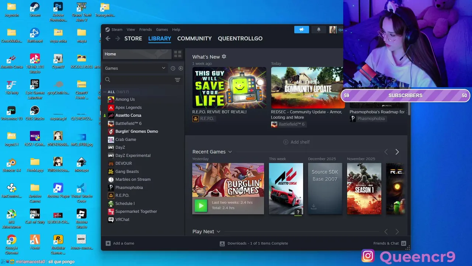
Task: Expand the Games category dropdown
Action: pyautogui.click(x=135, y=68)
